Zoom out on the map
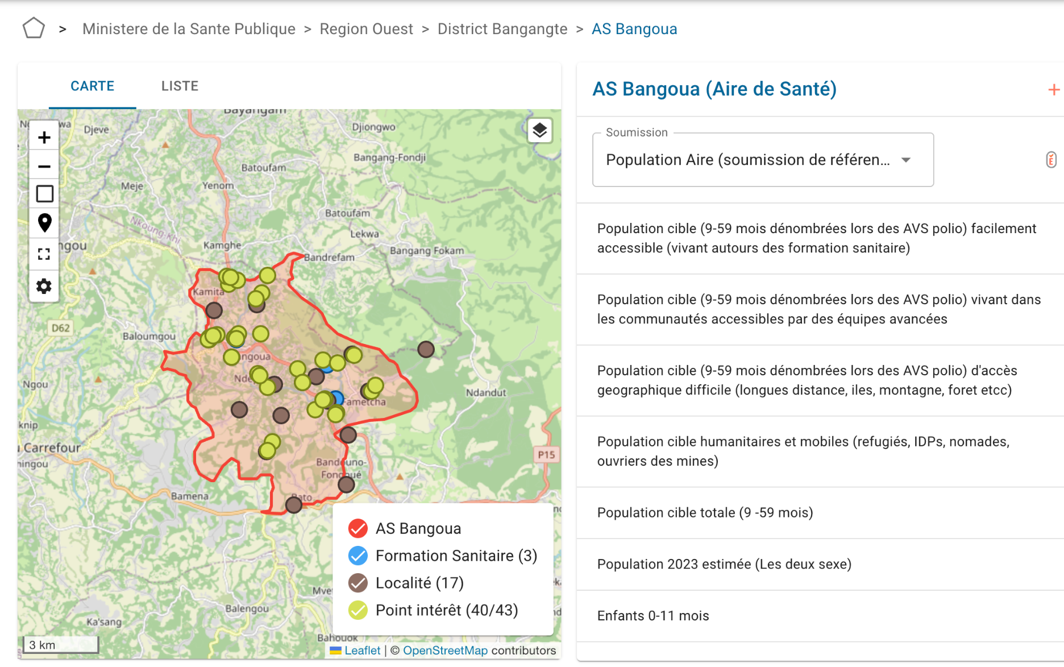1064x667 pixels. pyautogui.click(x=44, y=166)
